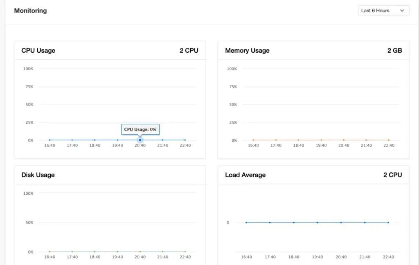Click the 0 axis label on Load Average chart
Viewport: 419px width, 265px height.
click(x=228, y=223)
